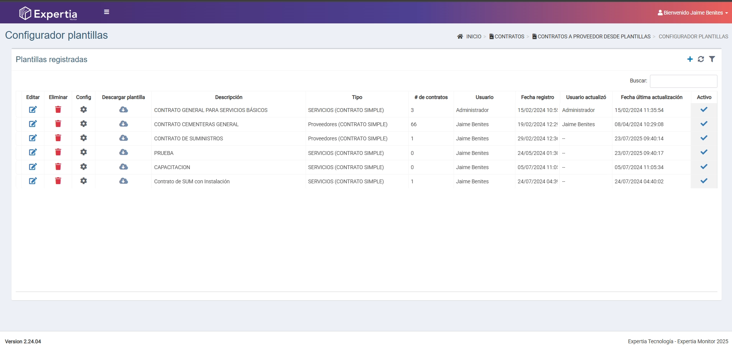Delete the PRUEBA template row
This screenshot has height=349, width=732.
58,152
